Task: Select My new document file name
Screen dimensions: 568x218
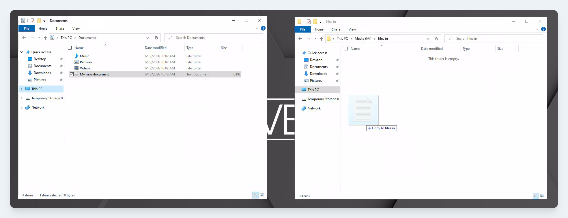Action: (x=94, y=74)
